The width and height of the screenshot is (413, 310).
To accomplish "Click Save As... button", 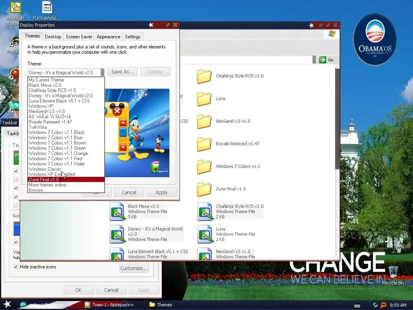I will point(123,72).
